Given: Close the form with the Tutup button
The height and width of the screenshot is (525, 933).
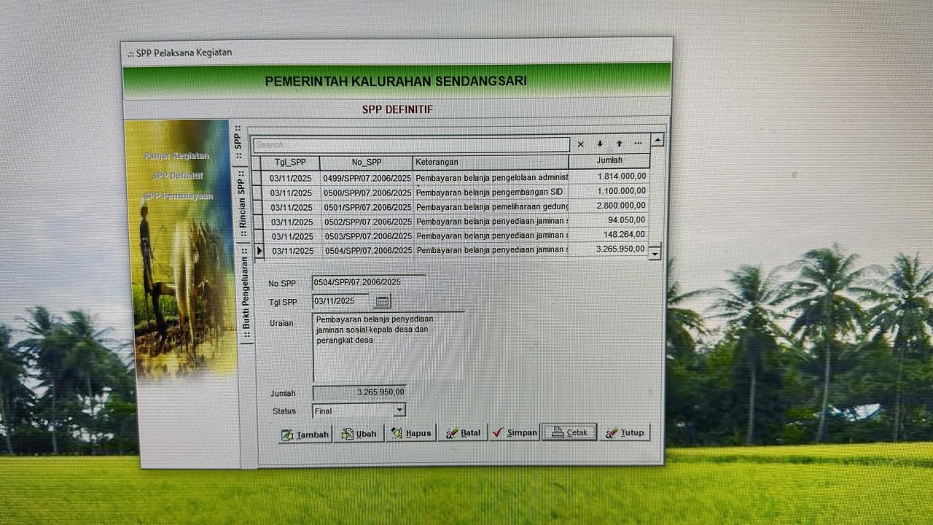Looking at the screenshot, I should [x=625, y=432].
